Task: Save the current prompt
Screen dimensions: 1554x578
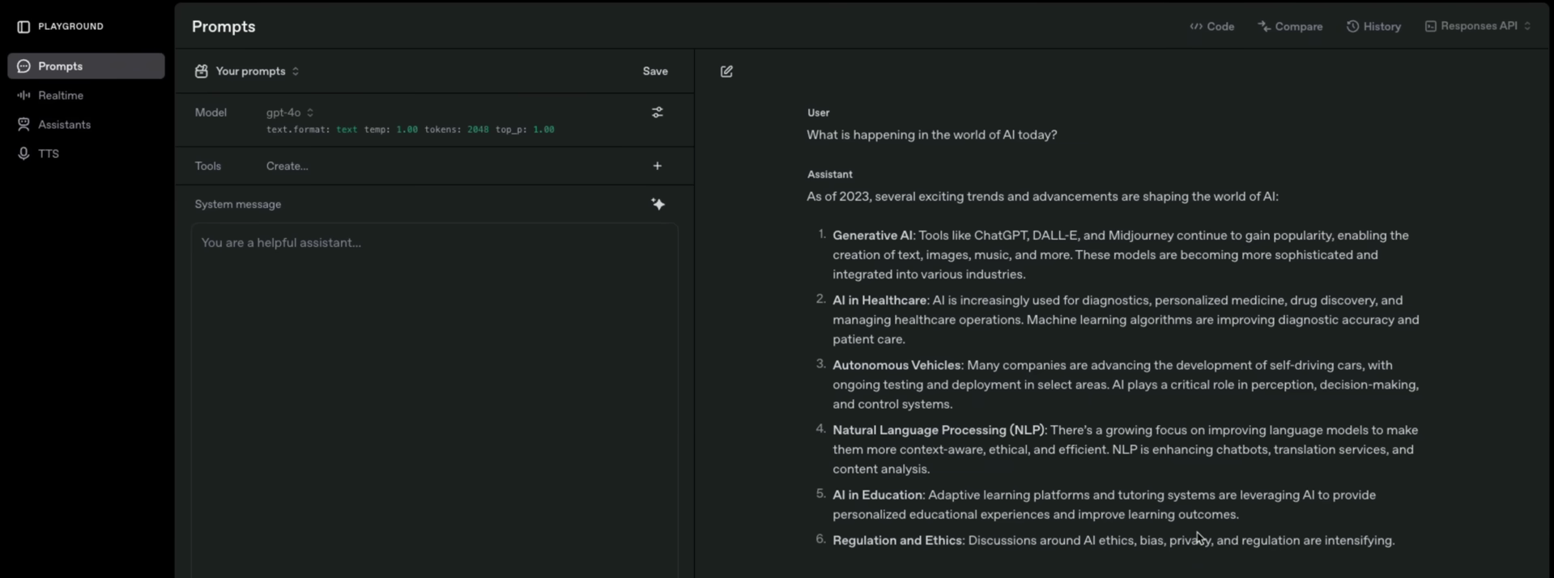Action: [x=655, y=71]
